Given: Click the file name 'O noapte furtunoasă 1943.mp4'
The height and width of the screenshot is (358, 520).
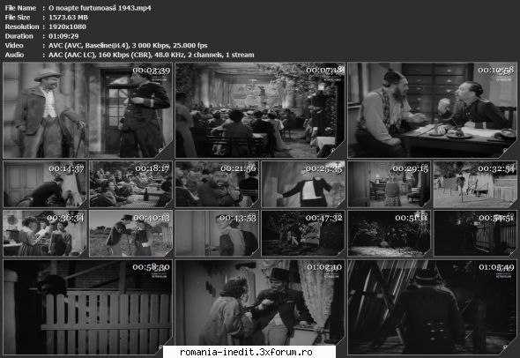Looking at the screenshot, I should click(x=100, y=8).
